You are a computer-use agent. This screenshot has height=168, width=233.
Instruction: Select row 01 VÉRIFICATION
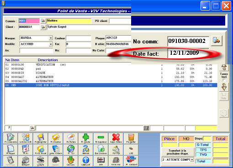click(111, 65)
